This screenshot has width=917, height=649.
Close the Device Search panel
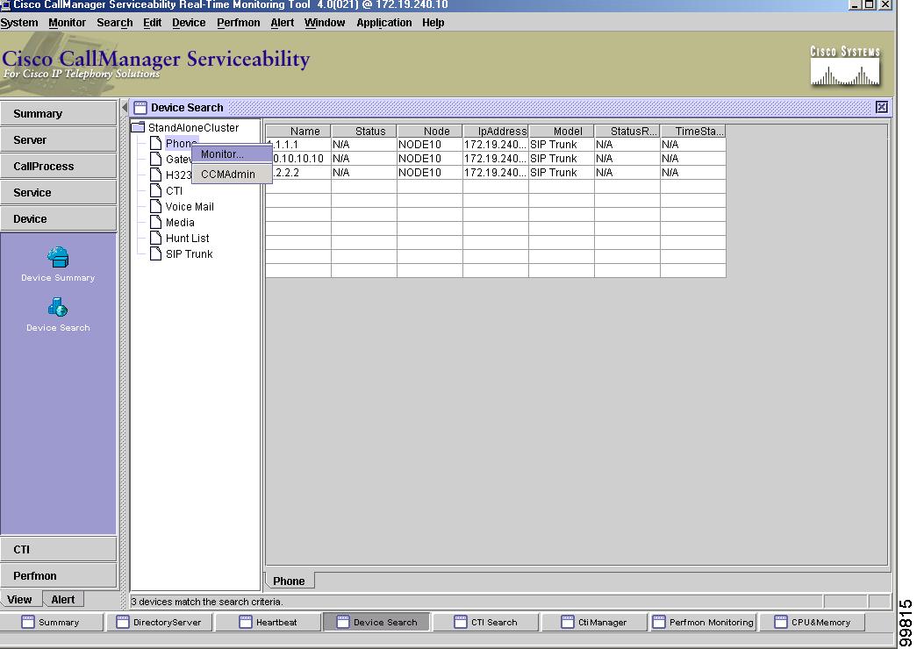point(881,107)
